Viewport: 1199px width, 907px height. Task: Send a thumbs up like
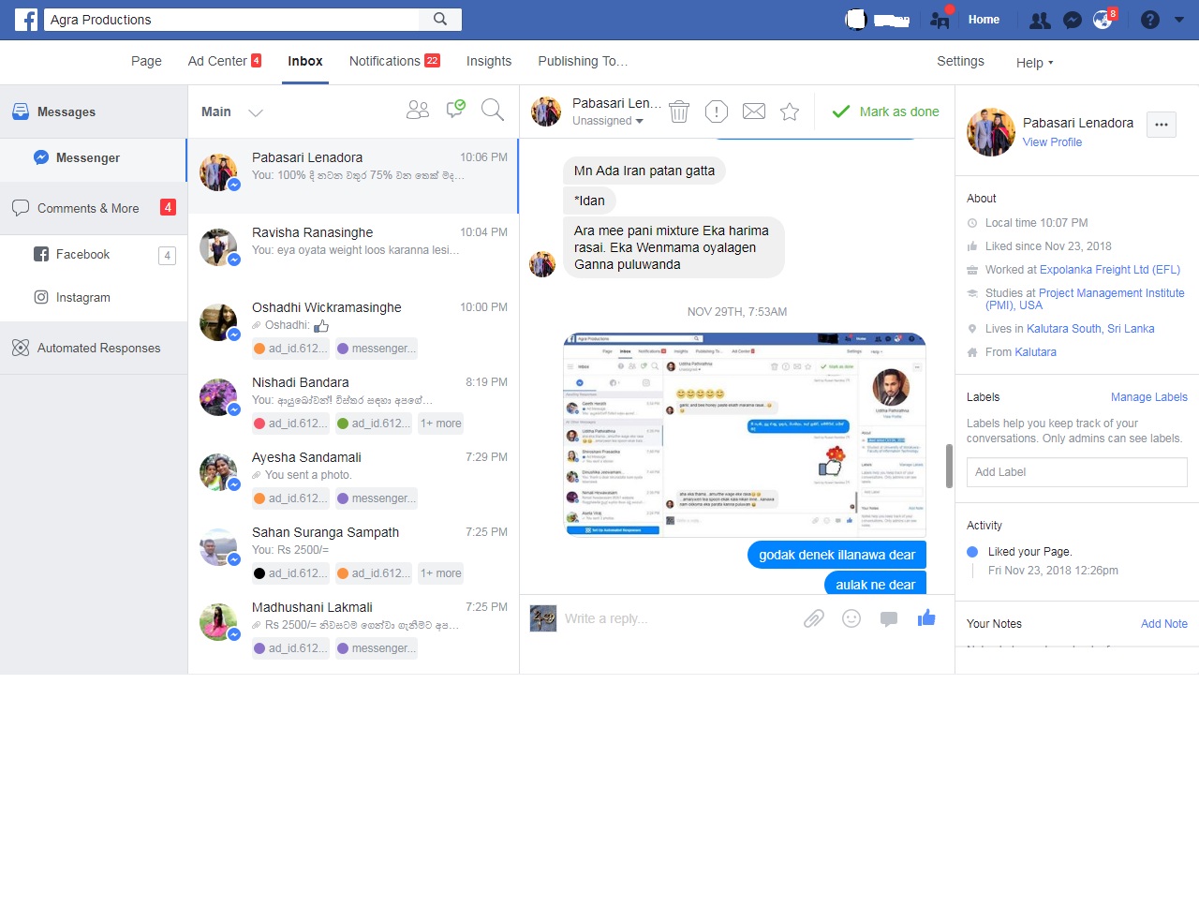coord(926,617)
